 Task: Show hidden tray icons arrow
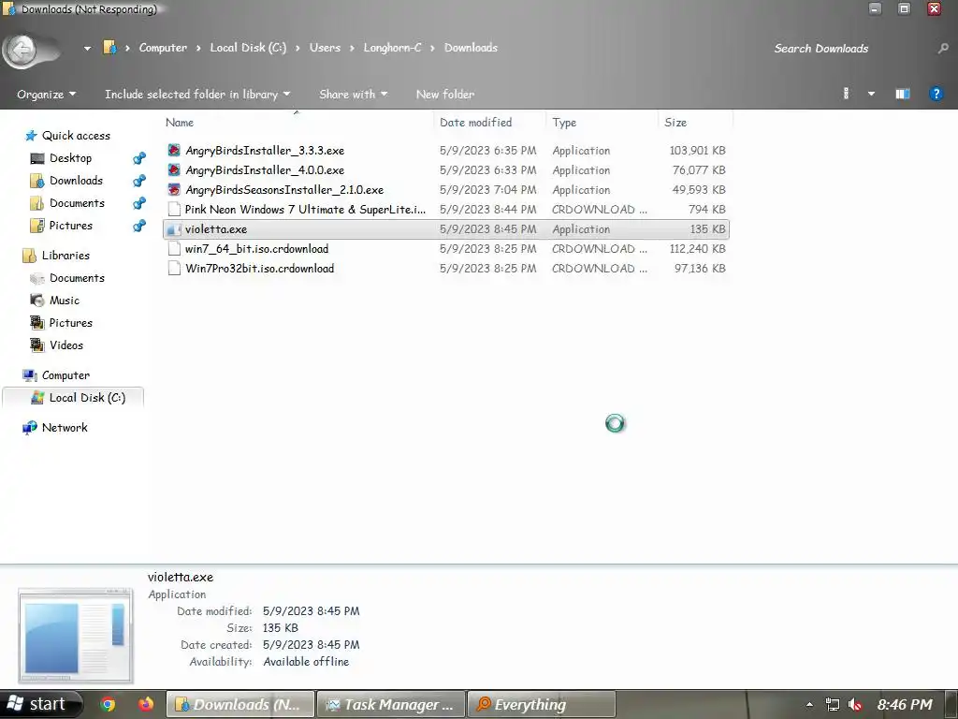tap(809, 705)
